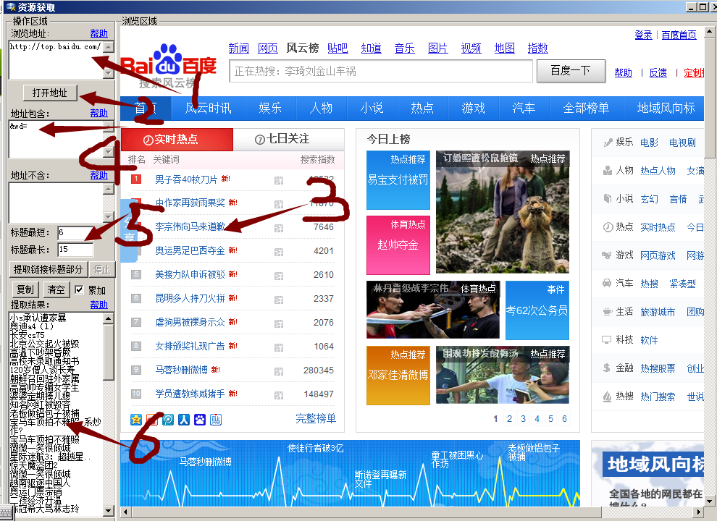The height and width of the screenshot is (521, 717).
Task: Click the person icon beside 人物 category
Action: [608, 171]
